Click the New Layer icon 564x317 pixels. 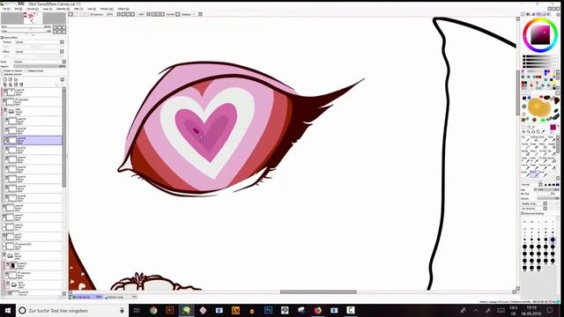point(4,79)
